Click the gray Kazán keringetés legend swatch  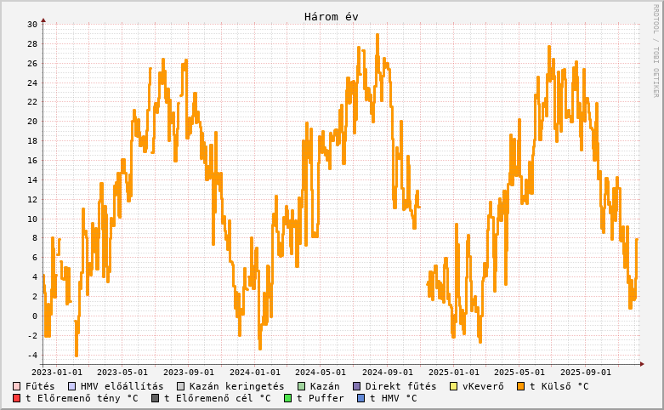point(180,386)
